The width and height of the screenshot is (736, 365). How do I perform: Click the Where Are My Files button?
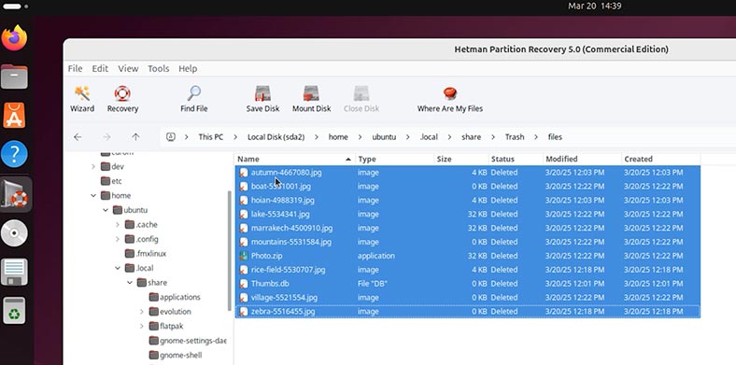(449, 99)
